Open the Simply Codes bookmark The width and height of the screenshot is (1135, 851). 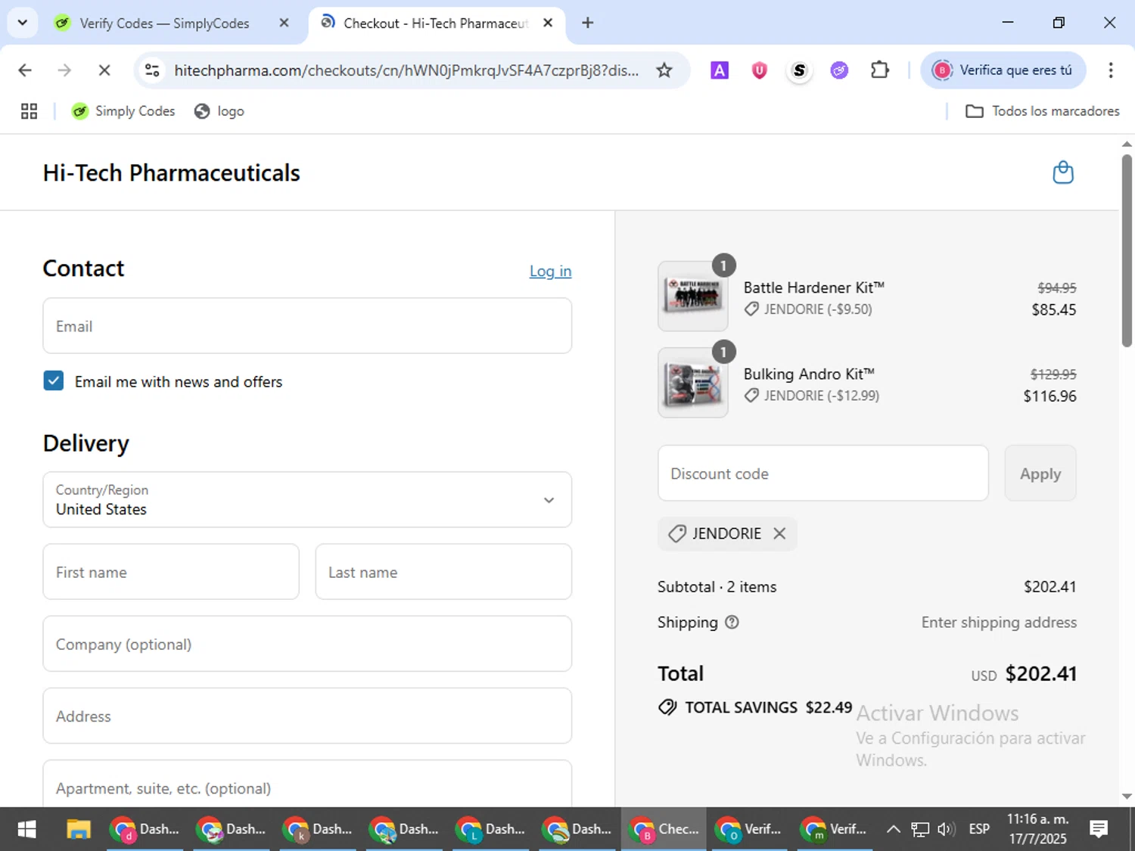(123, 111)
